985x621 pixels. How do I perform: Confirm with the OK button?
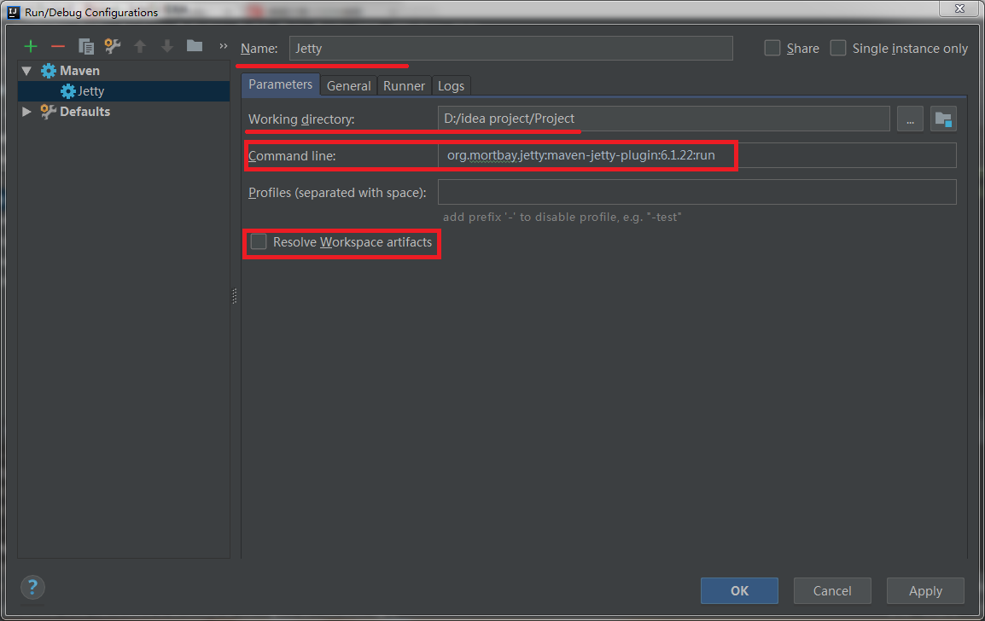tap(739, 591)
